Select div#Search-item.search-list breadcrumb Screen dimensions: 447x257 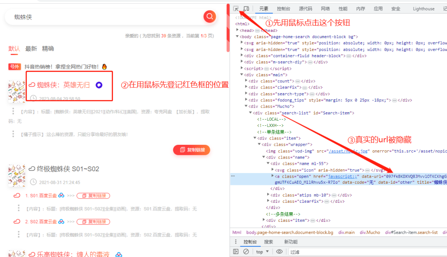coord(411,233)
